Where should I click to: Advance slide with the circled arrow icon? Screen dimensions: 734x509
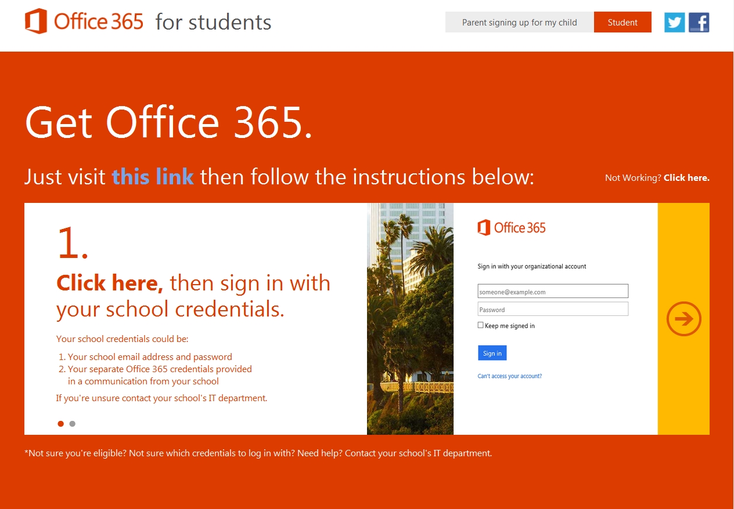coord(683,319)
